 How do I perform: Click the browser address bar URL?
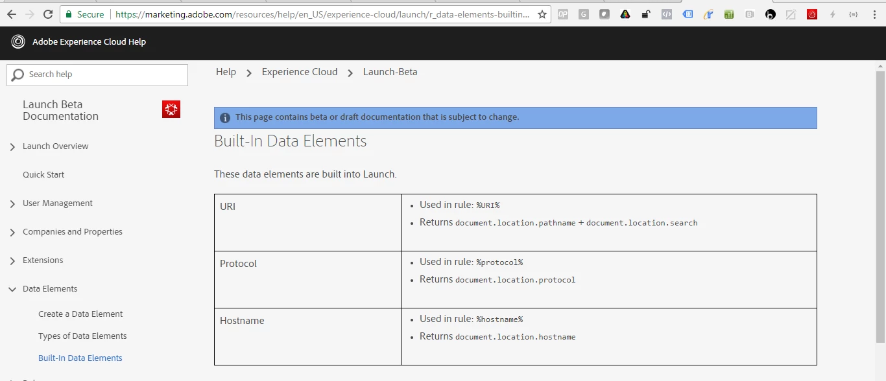point(322,14)
